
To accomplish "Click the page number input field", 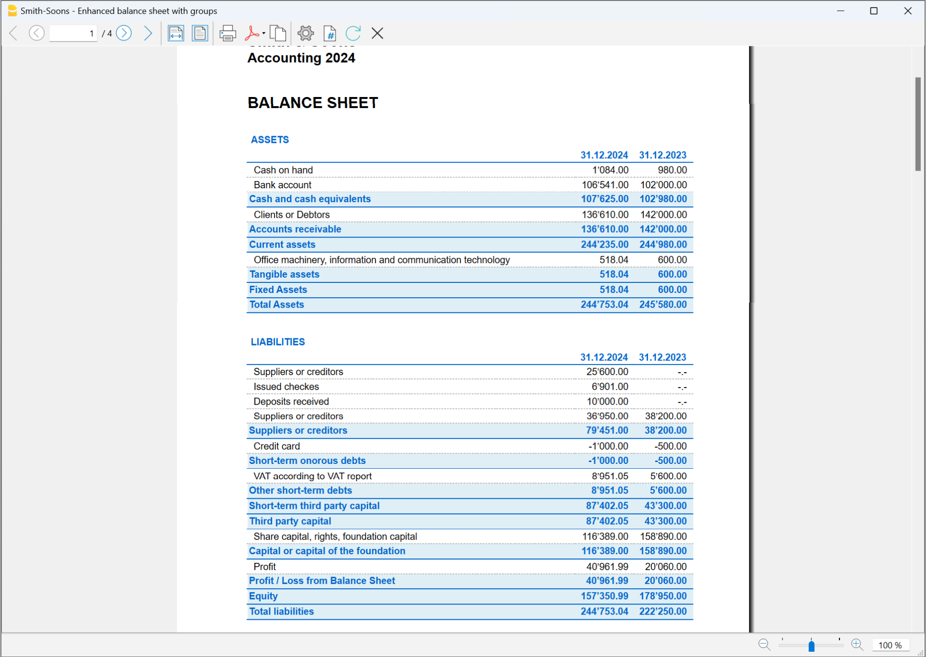I will (x=73, y=33).
